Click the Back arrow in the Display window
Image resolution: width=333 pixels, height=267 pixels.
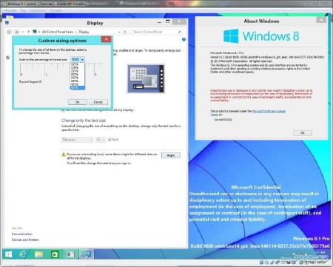pos(9,32)
